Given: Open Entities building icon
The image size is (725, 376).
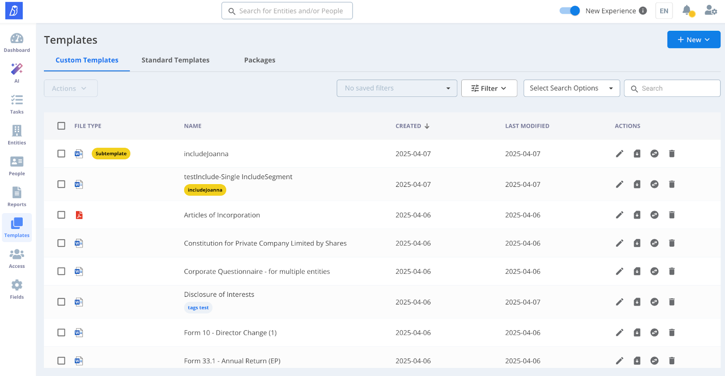Looking at the screenshot, I should [x=17, y=135].
